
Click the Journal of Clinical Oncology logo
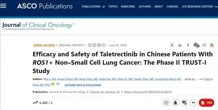click(38, 26)
